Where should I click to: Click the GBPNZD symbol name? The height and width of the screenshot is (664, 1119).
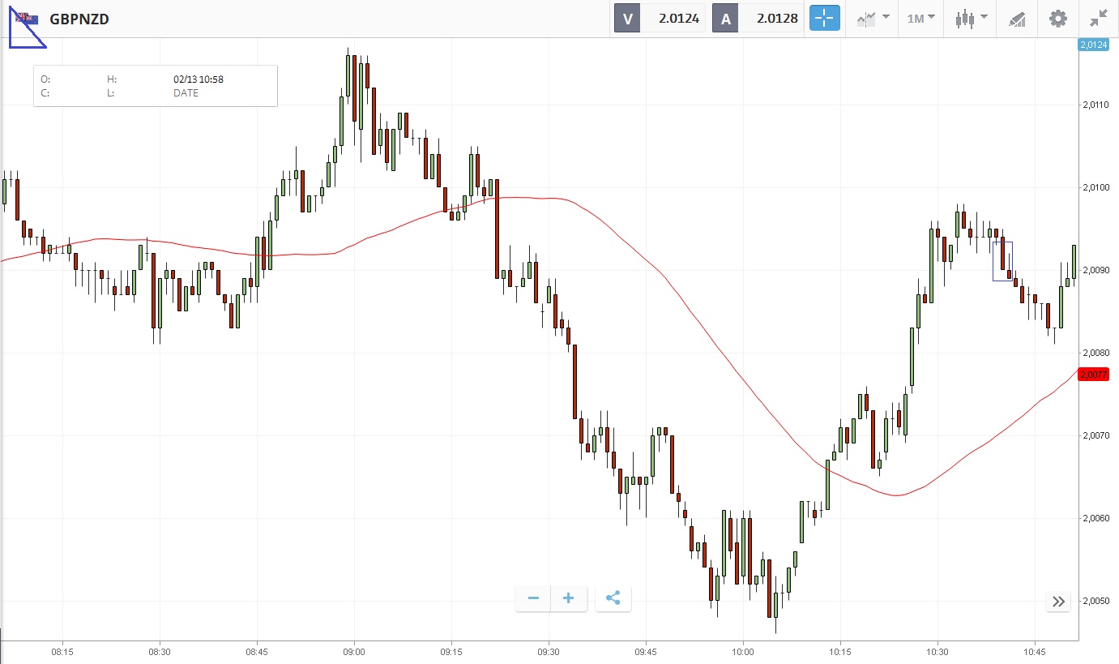(79, 19)
